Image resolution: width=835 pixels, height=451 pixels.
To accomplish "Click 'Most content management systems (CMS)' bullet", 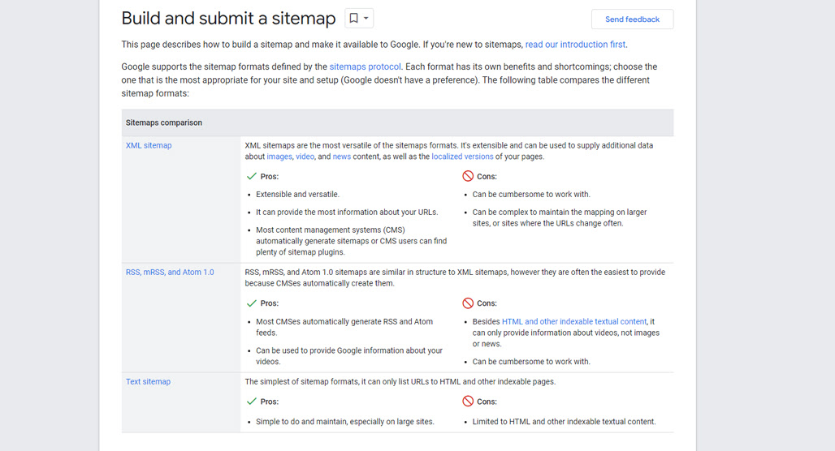I will point(351,241).
